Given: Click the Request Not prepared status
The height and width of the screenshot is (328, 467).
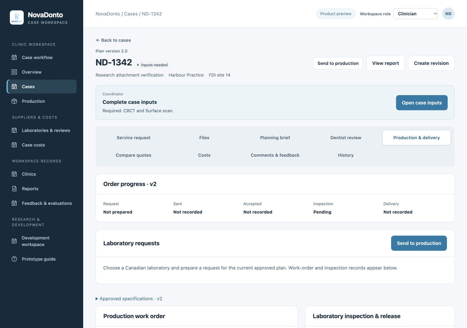Looking at the screenshot, I should [117, 212].
